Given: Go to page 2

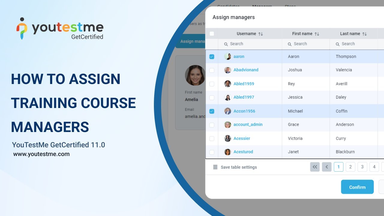Looking at the screenshot, I should [350, 167].
